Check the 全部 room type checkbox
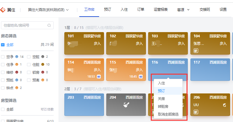Viewport: 233px width, 122px height. pyautogui.click(x=3, y=109)
